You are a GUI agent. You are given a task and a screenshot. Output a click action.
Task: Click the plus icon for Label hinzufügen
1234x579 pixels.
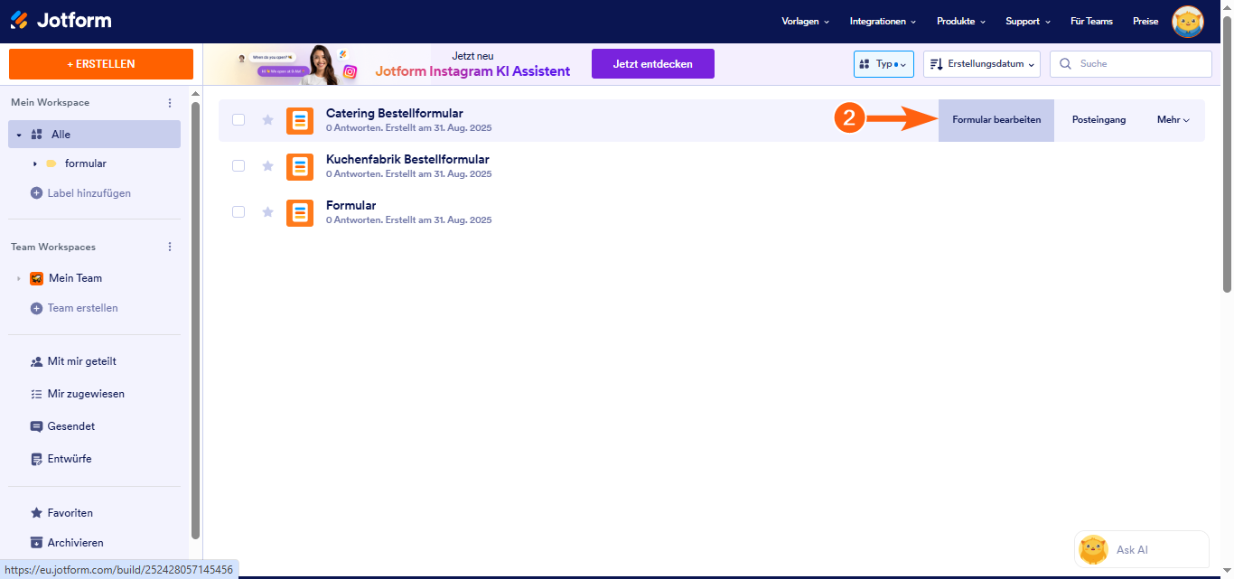37,193
